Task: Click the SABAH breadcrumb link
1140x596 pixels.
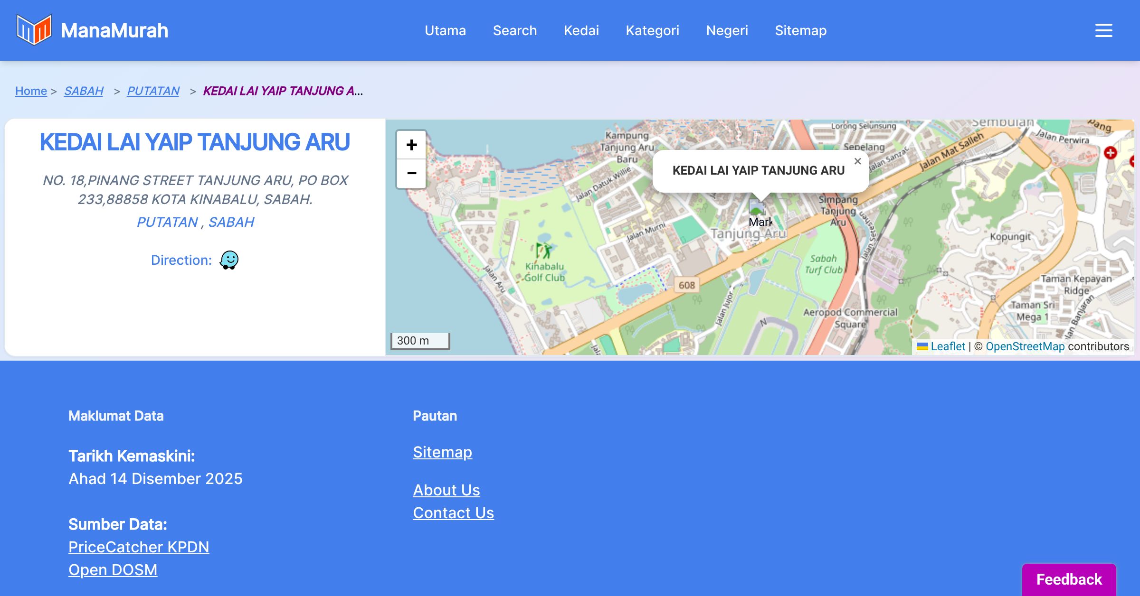Action: 84,91
